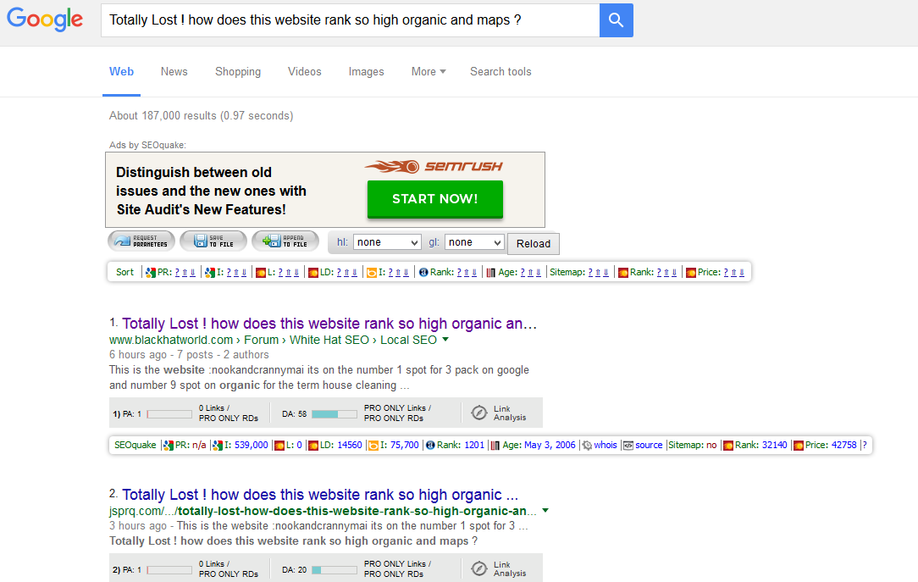This screenshot has width=918, height=582.
Task: Click 'PRO ONLY Links' beside DA: 58
Action: coord(395,408)
